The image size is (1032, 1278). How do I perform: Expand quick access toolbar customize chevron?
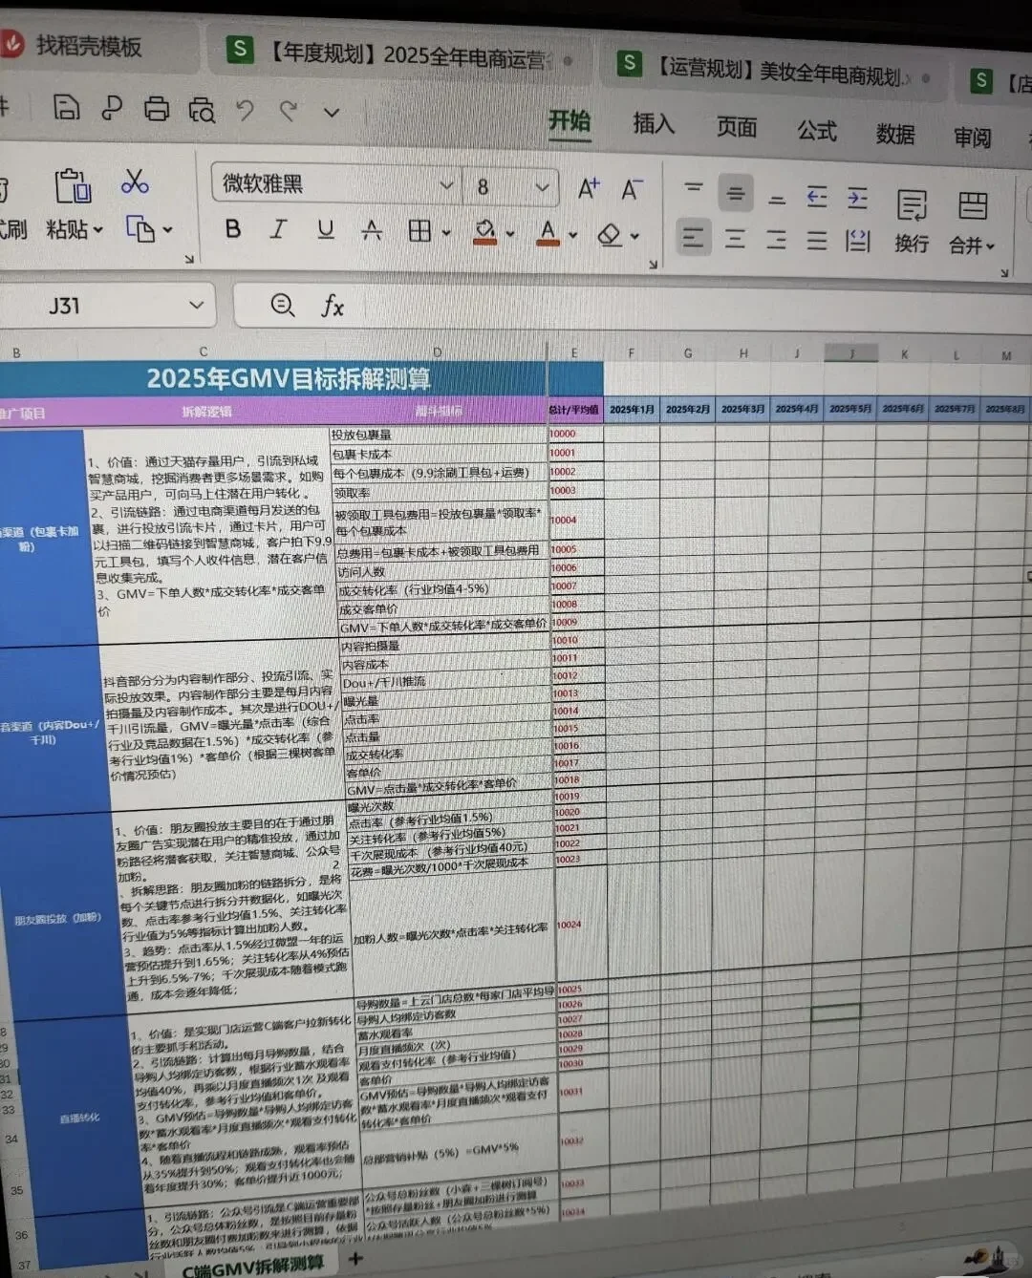click(332, 113)
